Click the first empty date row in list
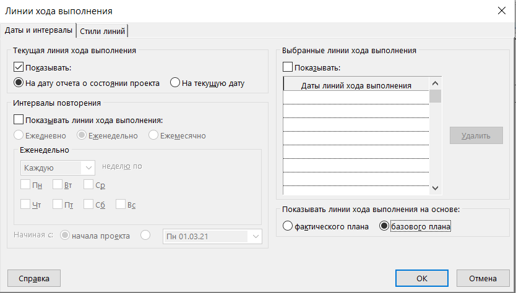This screenshot has height=293, width=516. pyautogui.click(x=356, y=97)
